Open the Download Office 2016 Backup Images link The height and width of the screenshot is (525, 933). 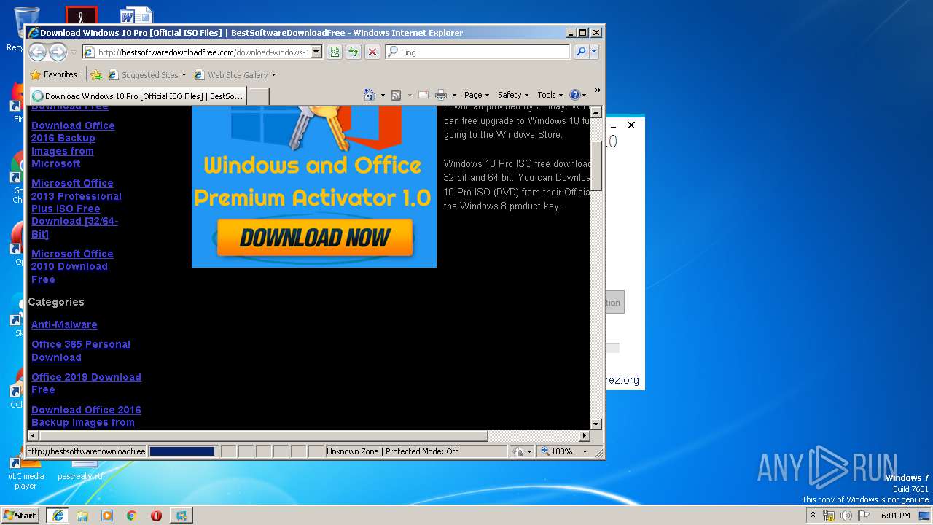[73, 144]
